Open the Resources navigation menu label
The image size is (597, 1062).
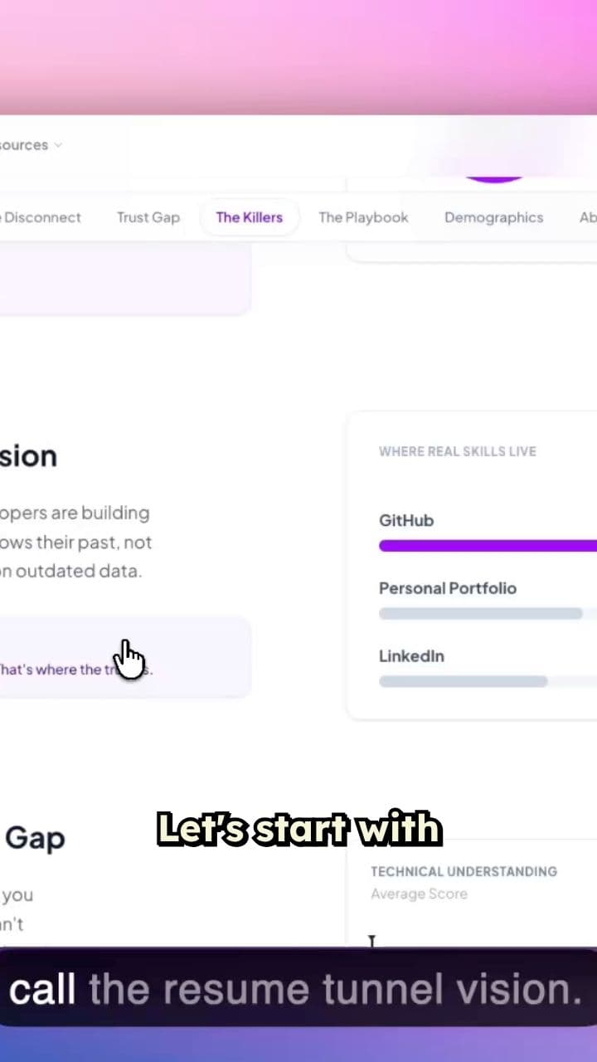point(24,145)
